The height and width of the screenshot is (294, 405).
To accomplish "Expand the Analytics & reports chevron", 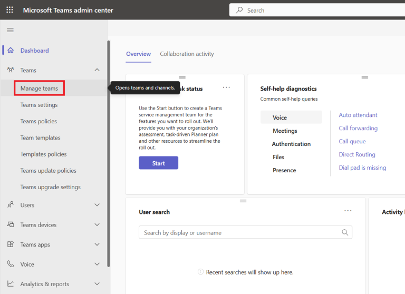I will tap(97, 283).
